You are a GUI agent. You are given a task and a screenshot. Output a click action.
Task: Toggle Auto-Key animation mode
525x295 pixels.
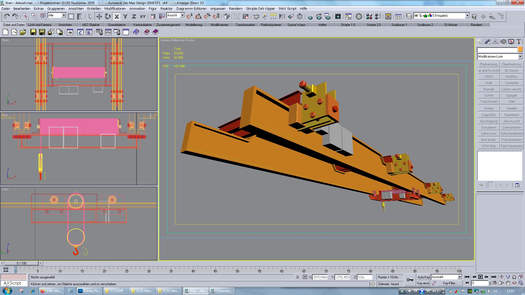click(x=423, y=277)
